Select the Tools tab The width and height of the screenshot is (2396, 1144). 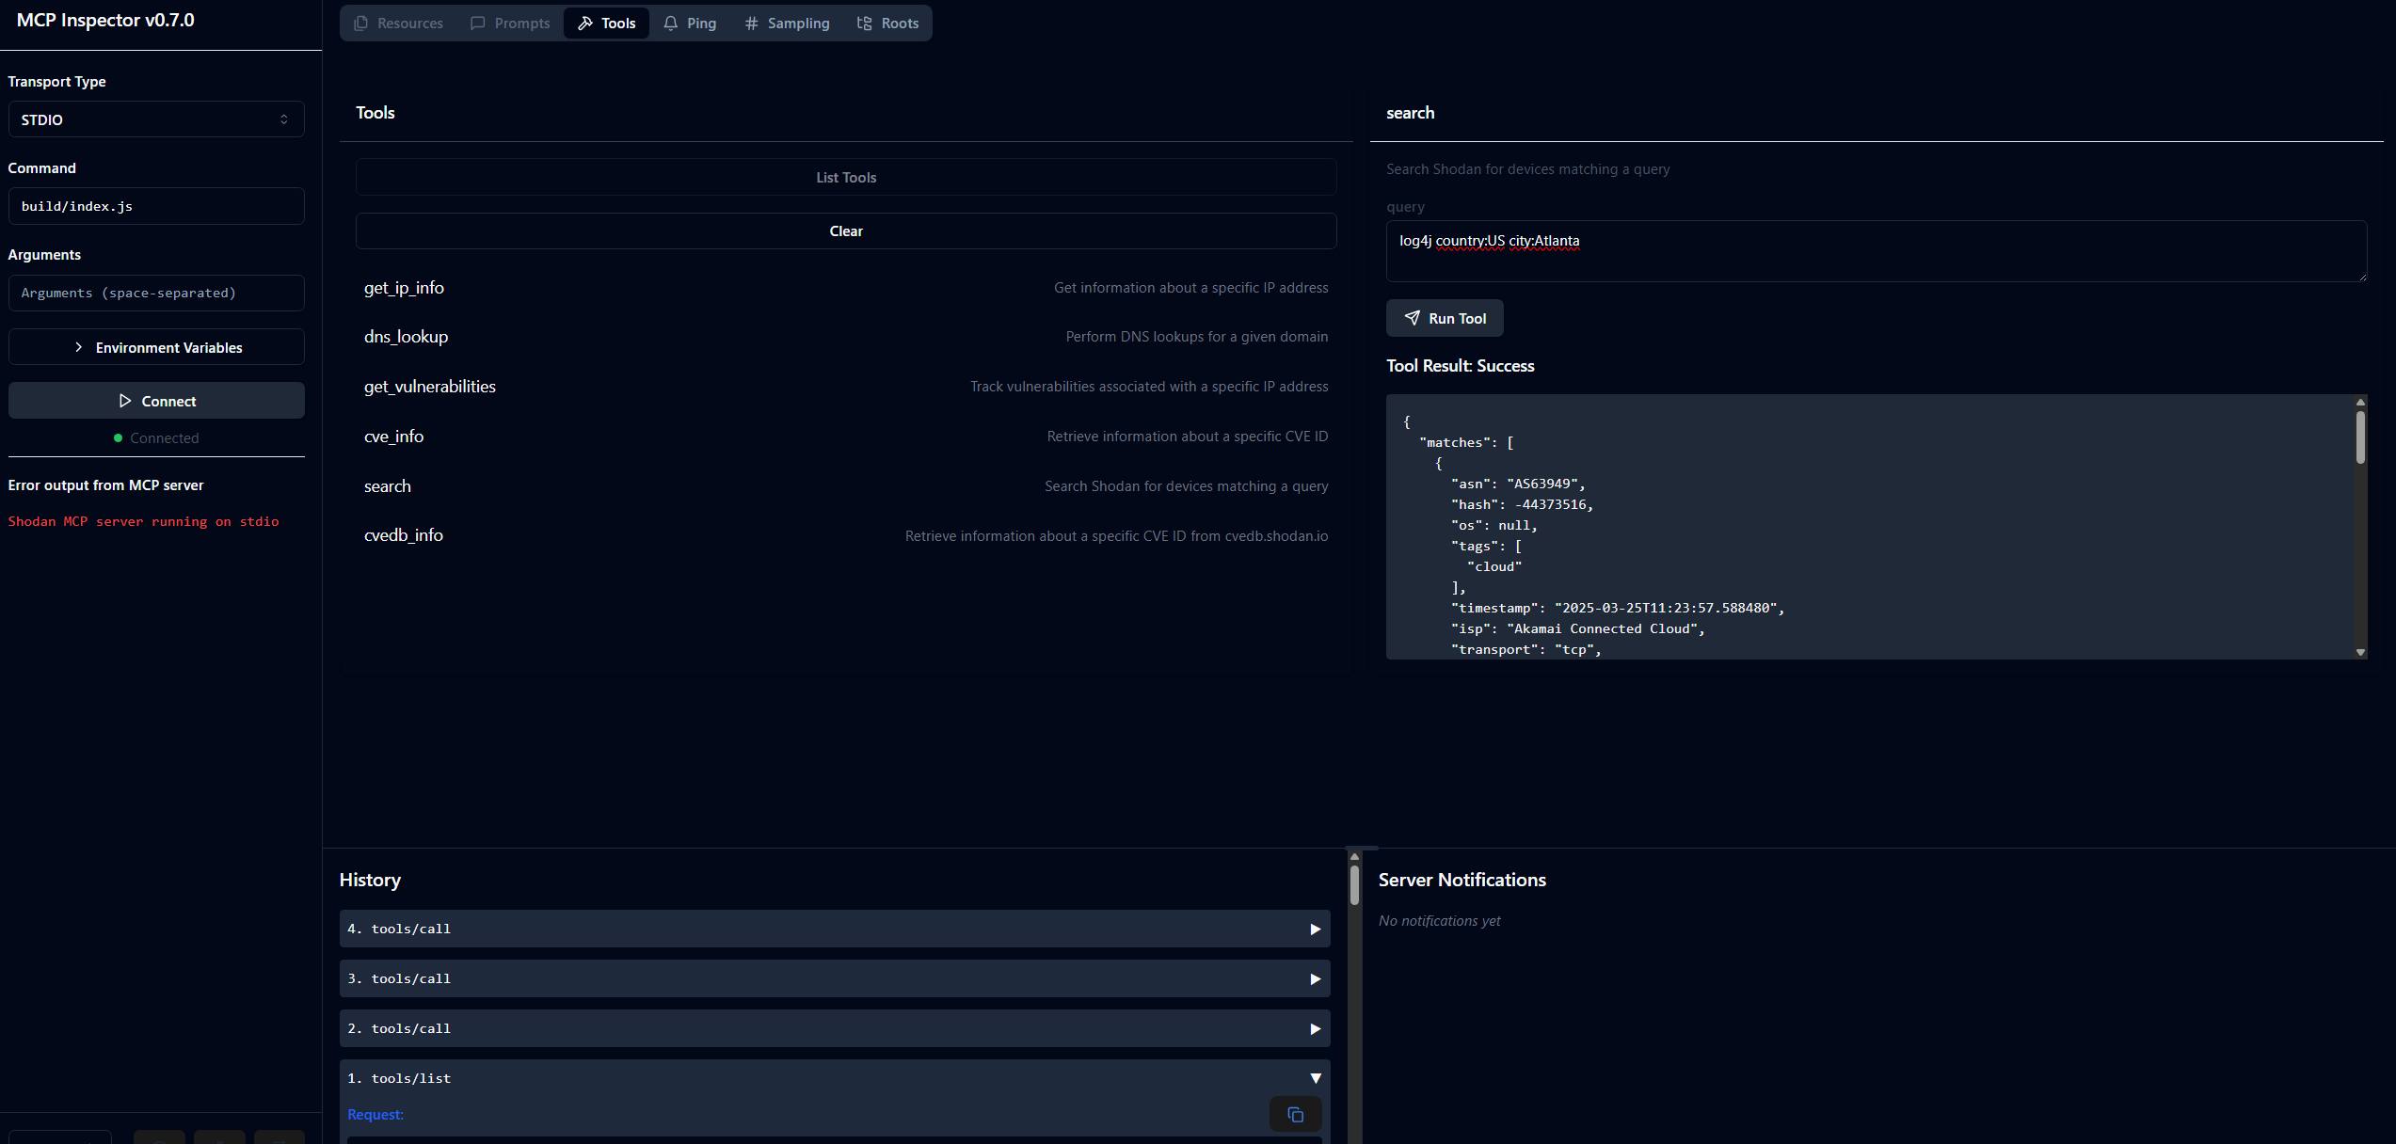(607, 24)
